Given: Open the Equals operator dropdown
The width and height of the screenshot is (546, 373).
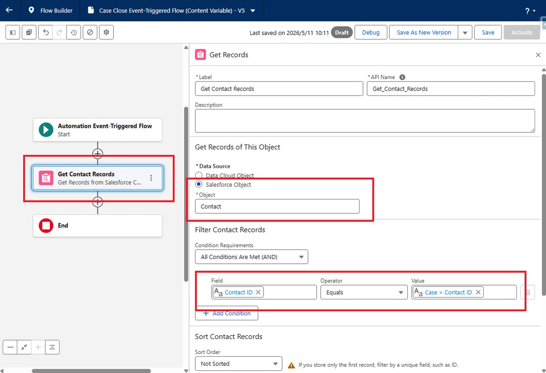Looking at the screenshot, I should [364, 292].
